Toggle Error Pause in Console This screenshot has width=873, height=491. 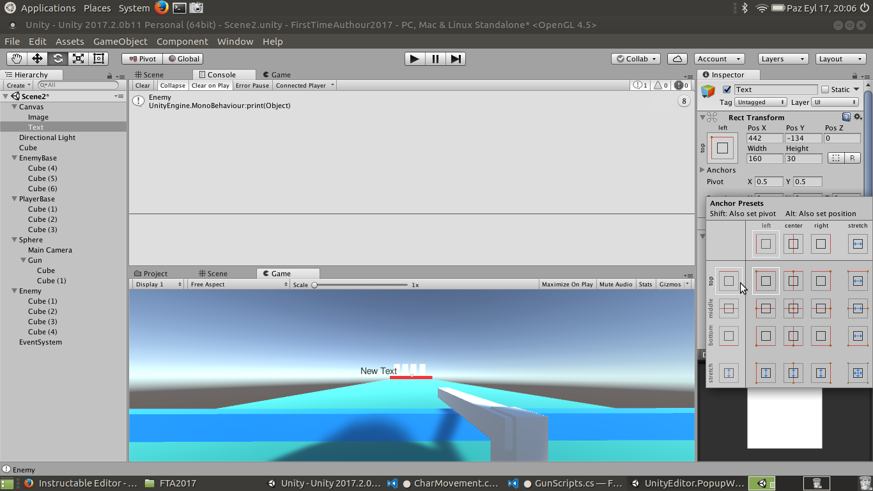(252, 85)
